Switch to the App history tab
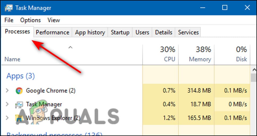Screen dimensions: 257x136 point(90,32)
